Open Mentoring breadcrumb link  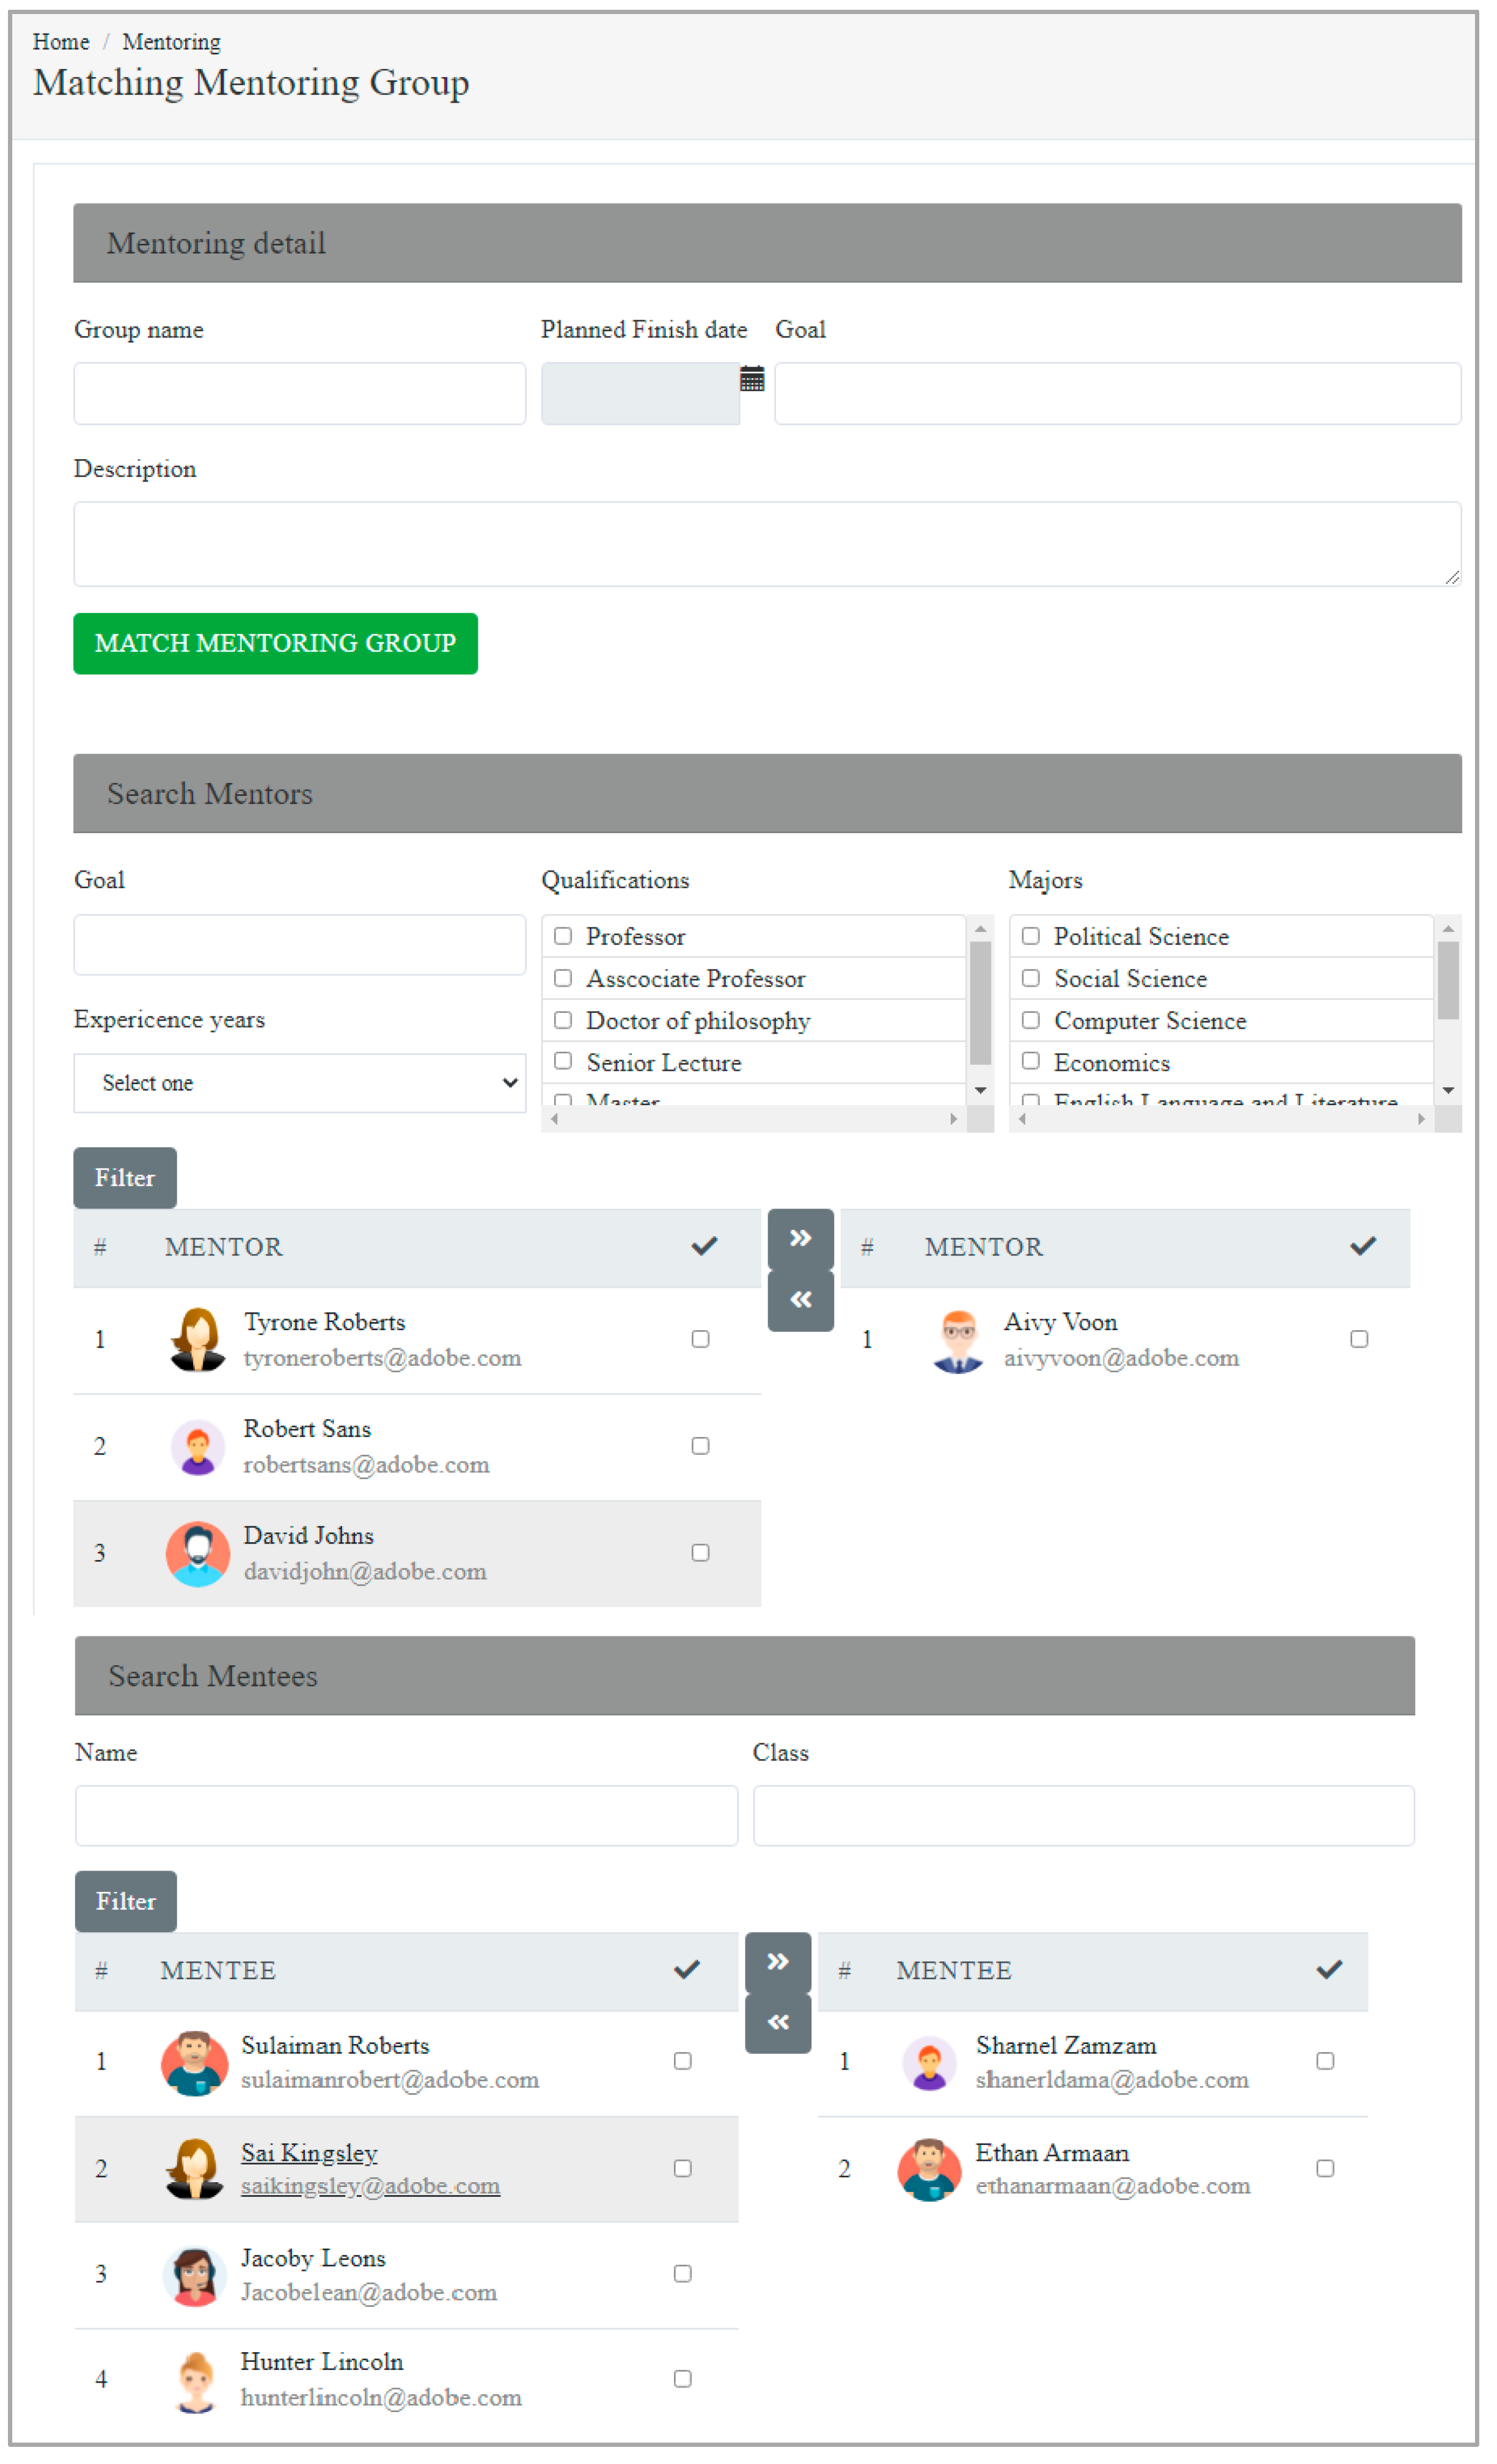[171, 42]
